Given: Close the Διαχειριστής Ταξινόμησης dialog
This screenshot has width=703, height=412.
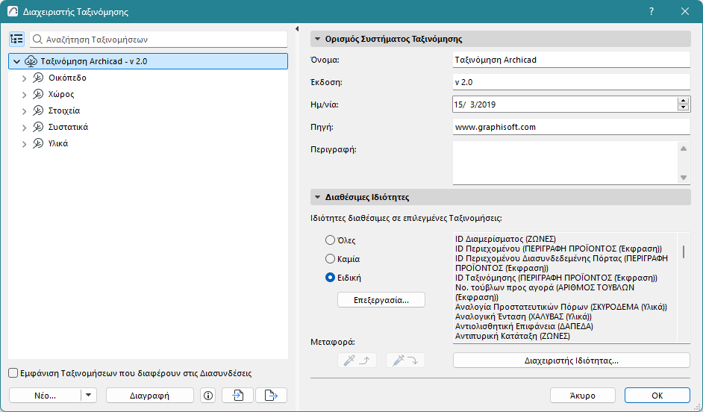Looking at the screenshot, I should [x=685, y=12].
